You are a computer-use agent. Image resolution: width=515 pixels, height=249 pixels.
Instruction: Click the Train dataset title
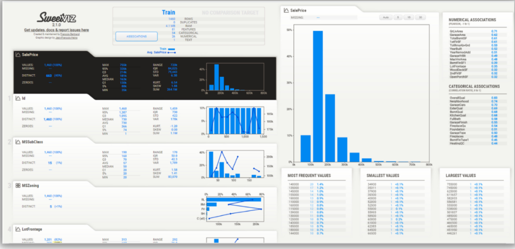click(168, 12)
